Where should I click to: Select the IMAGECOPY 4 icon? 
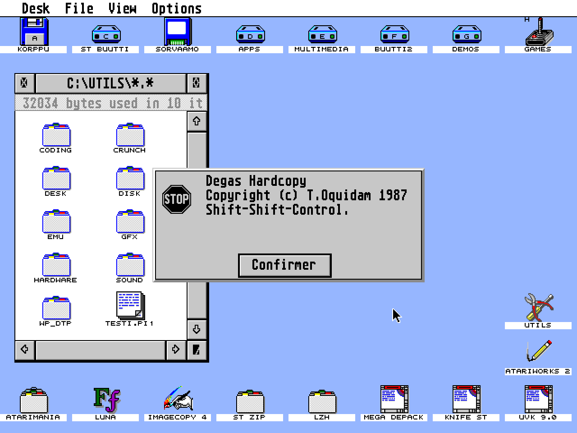tap(177, 400)
